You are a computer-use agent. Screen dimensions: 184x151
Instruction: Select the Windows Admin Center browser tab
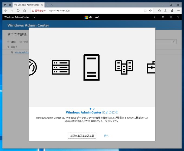[28, 5]
